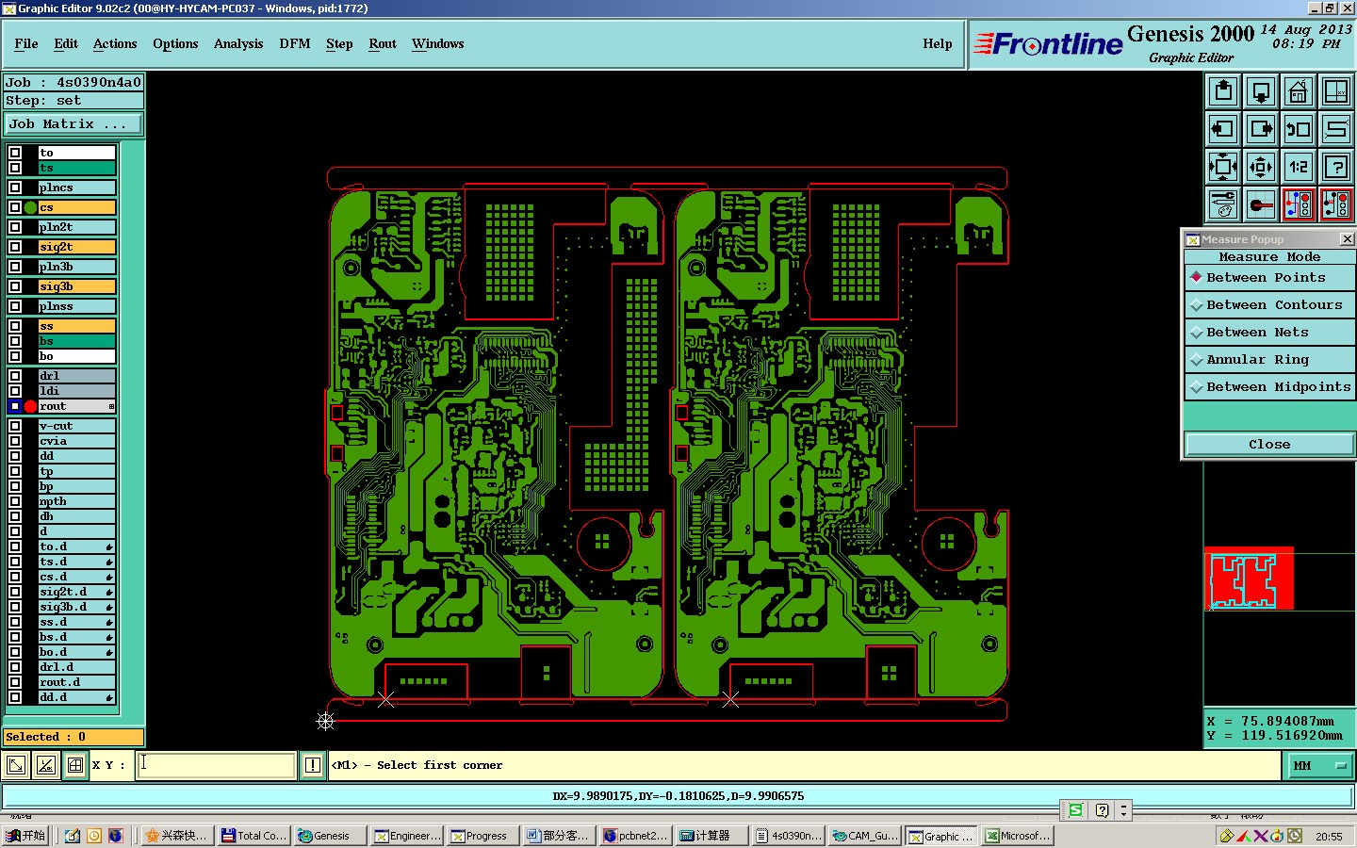Select the layer row bo.d
Viewport: 1357px width, 848px height.
(x=76, y=652)
